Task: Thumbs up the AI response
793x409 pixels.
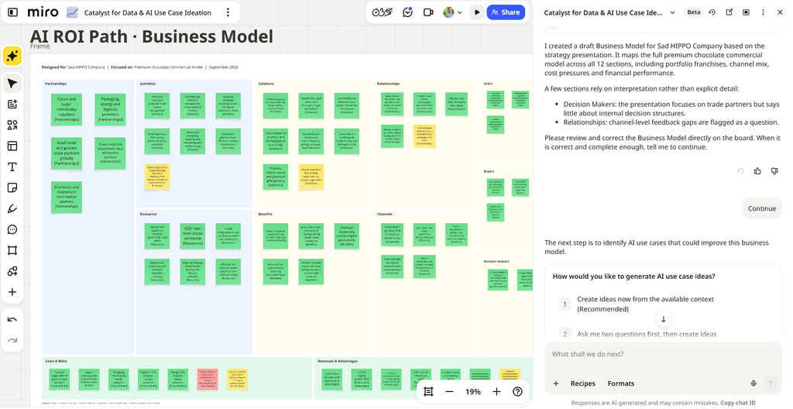Action: [757, 171]
